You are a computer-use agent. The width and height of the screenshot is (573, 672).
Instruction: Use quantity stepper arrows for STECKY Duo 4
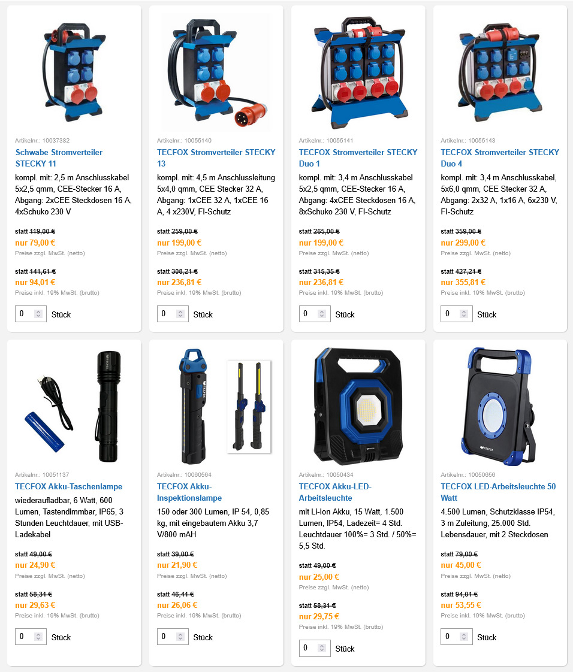(464, 314)
